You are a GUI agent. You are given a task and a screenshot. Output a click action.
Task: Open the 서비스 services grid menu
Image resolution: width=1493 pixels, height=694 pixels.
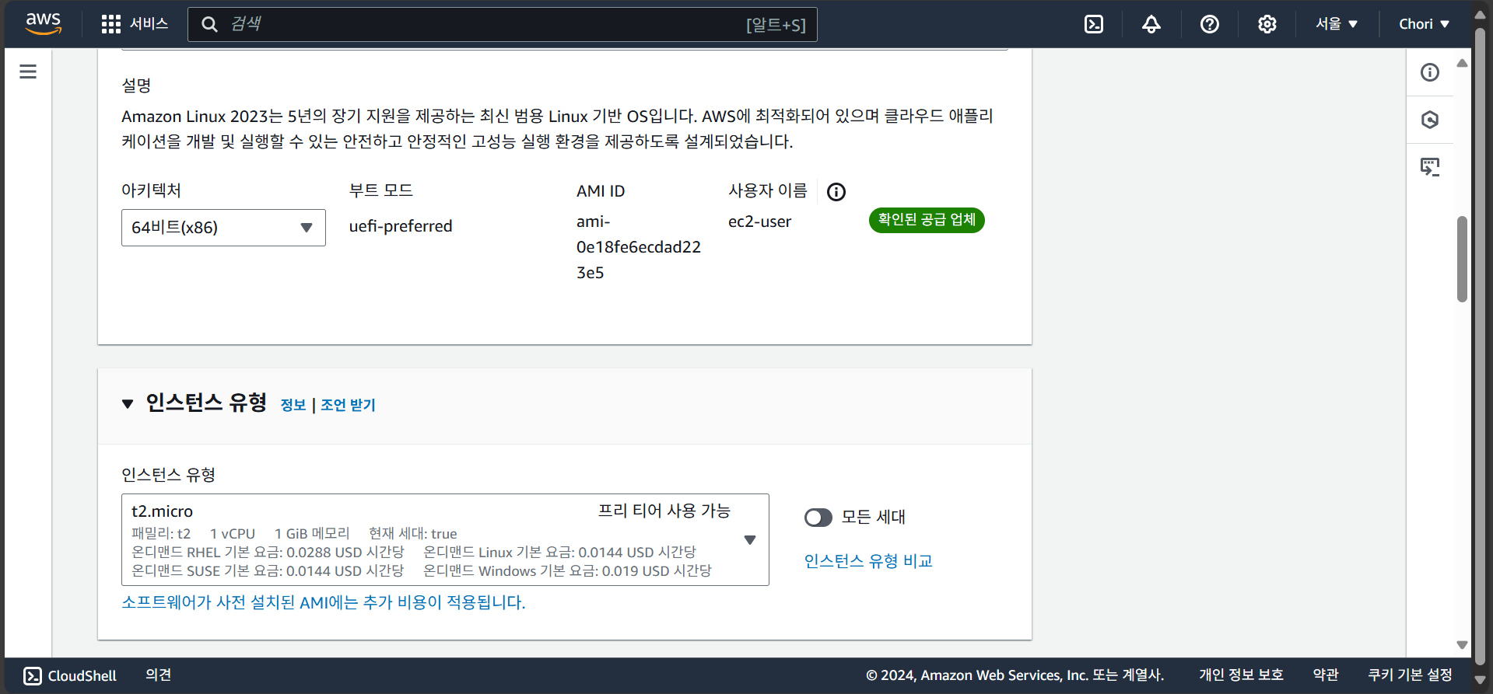111,24
